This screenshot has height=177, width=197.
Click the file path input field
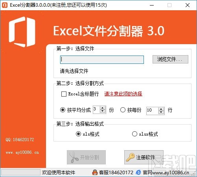click(102, 60)
